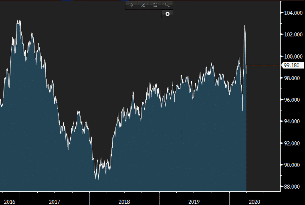Click the 2019 time axis label
This screenshot has width=305, height=205.
pos(194,201)
